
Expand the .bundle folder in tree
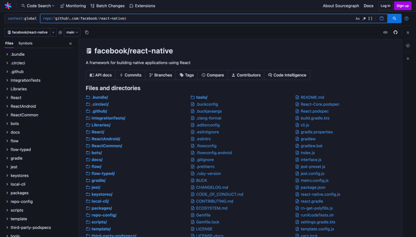click(x=7, y=54)
